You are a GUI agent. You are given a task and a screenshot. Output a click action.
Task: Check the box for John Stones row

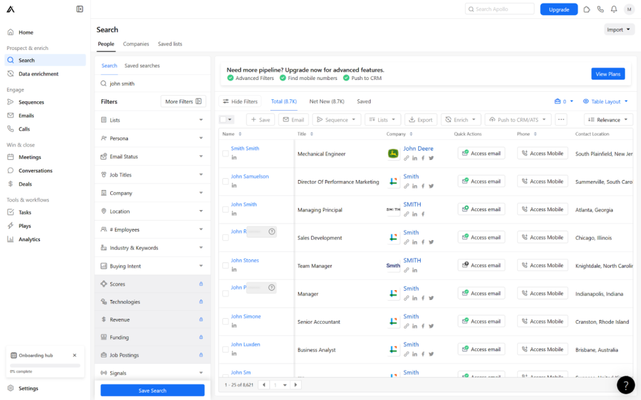(225, 265)
